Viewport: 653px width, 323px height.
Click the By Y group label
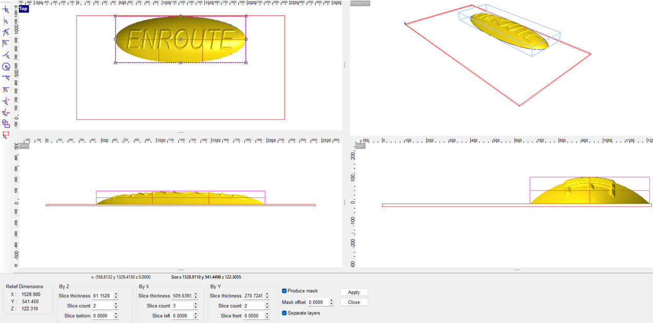[x=216, y=287]
